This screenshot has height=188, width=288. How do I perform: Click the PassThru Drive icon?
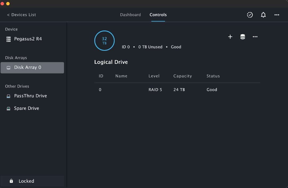[8, 96]
